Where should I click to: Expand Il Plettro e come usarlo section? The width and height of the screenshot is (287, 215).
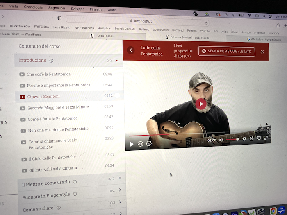[x=119, y=178]
